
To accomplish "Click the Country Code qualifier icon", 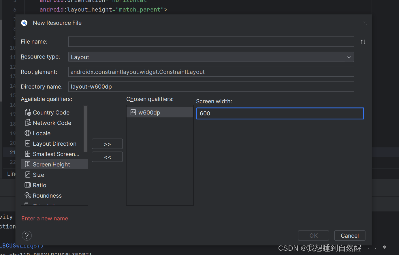I will pos(28,112).
